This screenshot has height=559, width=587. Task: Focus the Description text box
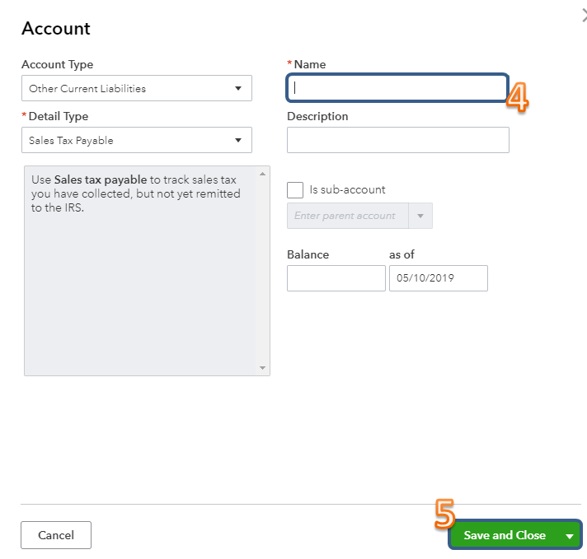397,140
